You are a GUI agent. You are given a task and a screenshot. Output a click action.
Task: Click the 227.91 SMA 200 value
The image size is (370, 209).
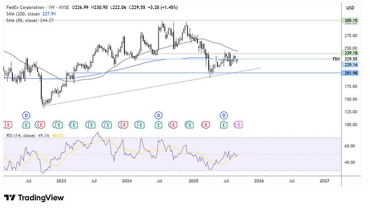click(x=49, y=14)
